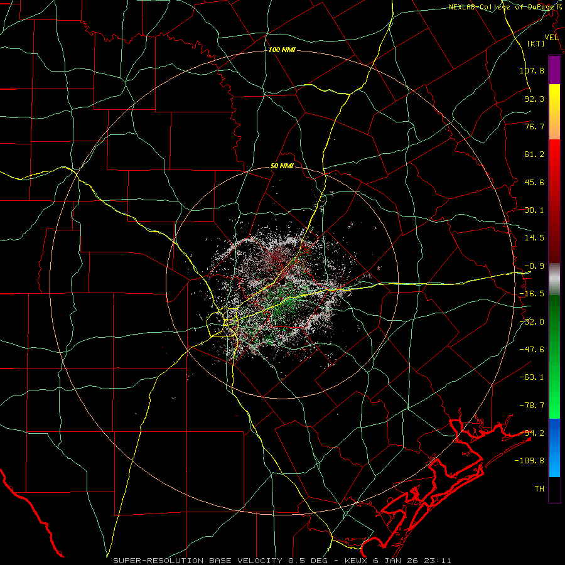Screen dimensions: 565x565
Task: Click SUPER-RESOLUTION BASE VELOCITY caption text
Action: (x=198, y=561)
